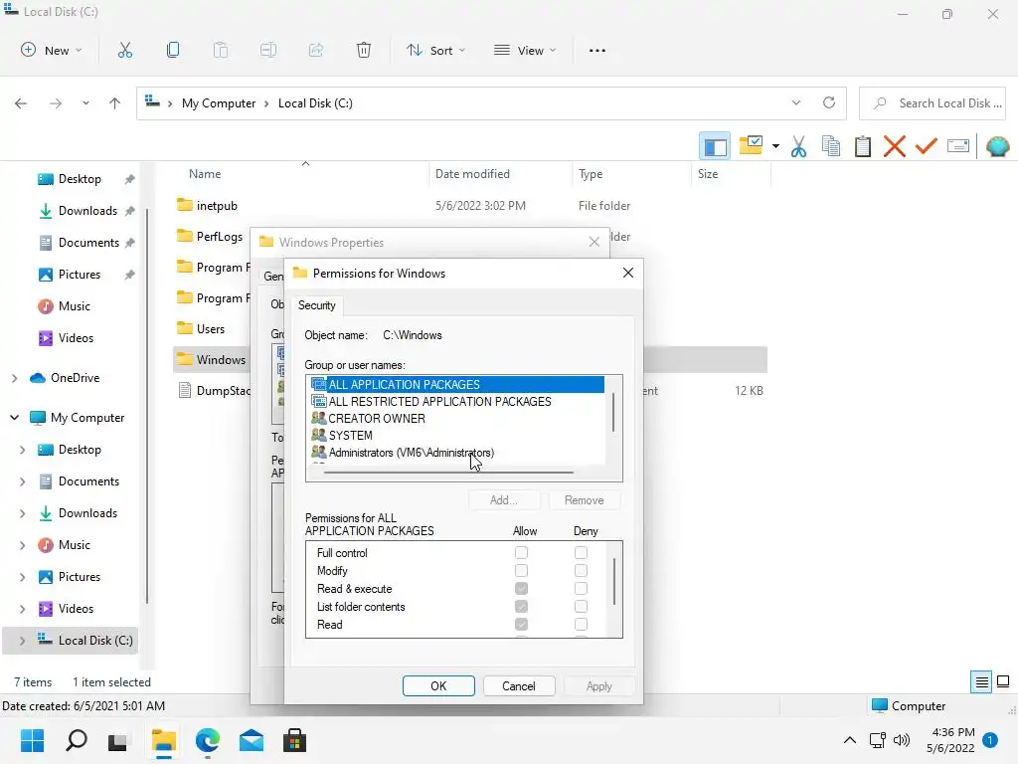Screen dimensions: 1018x764
Task: Open taskbar Search
Action: coord(76,740)
